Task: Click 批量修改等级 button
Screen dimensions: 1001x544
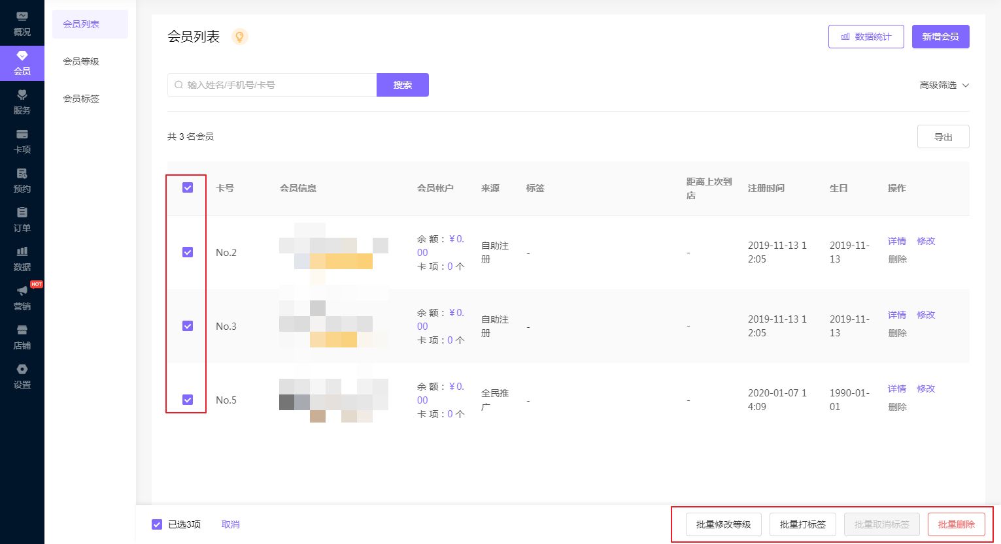Action: click(724, 524)
